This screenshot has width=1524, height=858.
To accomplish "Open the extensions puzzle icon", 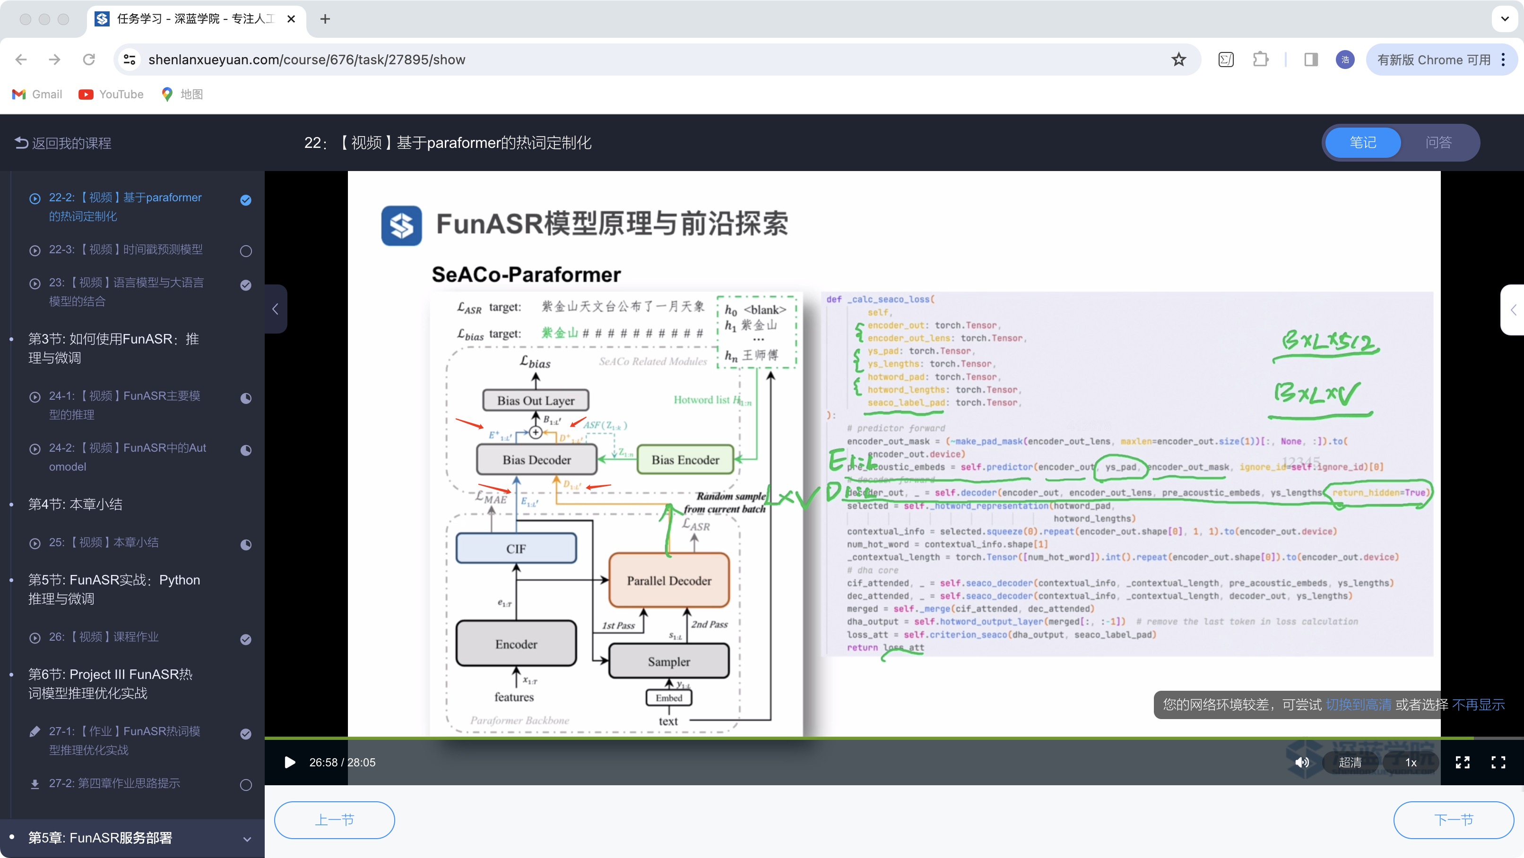I will pos(1260,60).
